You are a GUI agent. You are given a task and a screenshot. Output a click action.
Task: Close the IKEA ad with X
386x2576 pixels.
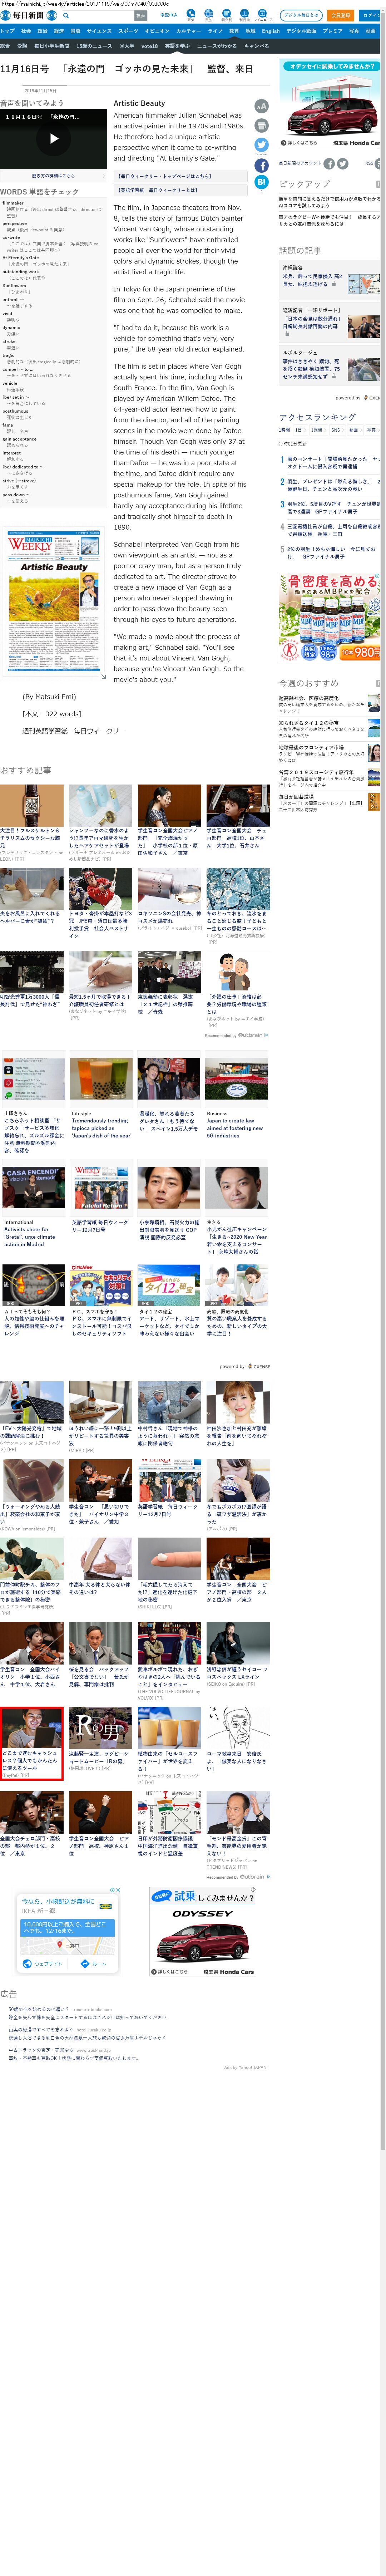118,1890
